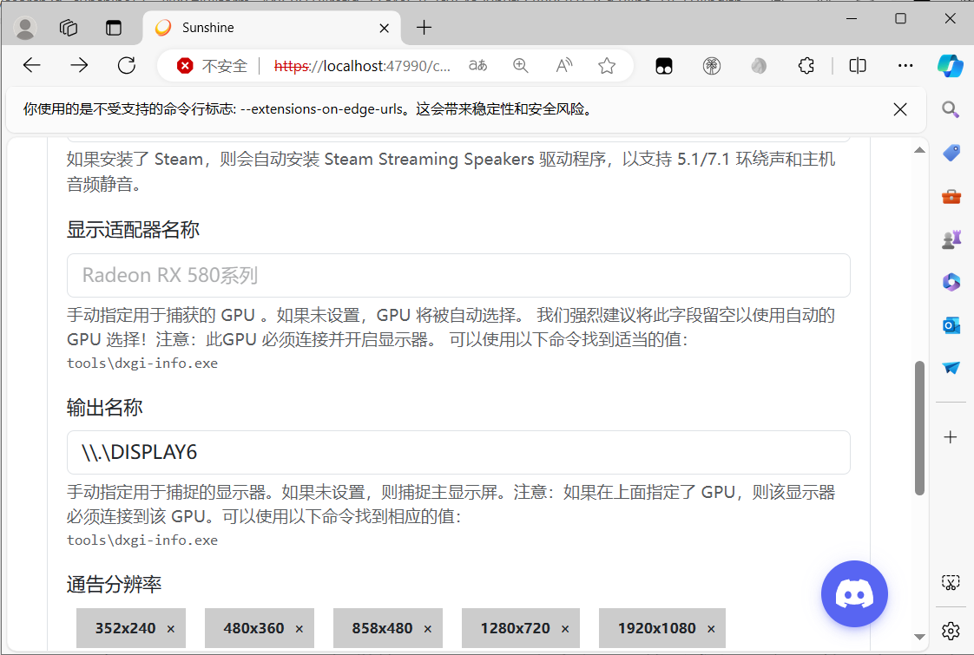Screen dimensions: 974x655
Task: Open the sidebar search icon
Action: coord(951,110)
